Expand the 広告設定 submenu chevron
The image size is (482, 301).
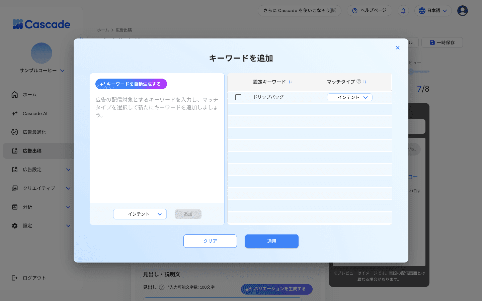point(68,170)
